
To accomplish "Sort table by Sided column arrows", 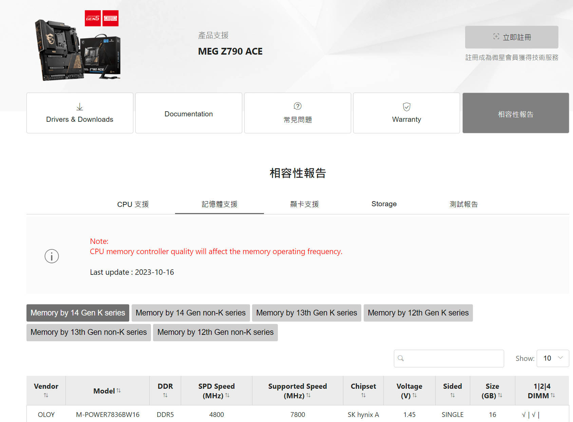I will click(x=453, y=395).
